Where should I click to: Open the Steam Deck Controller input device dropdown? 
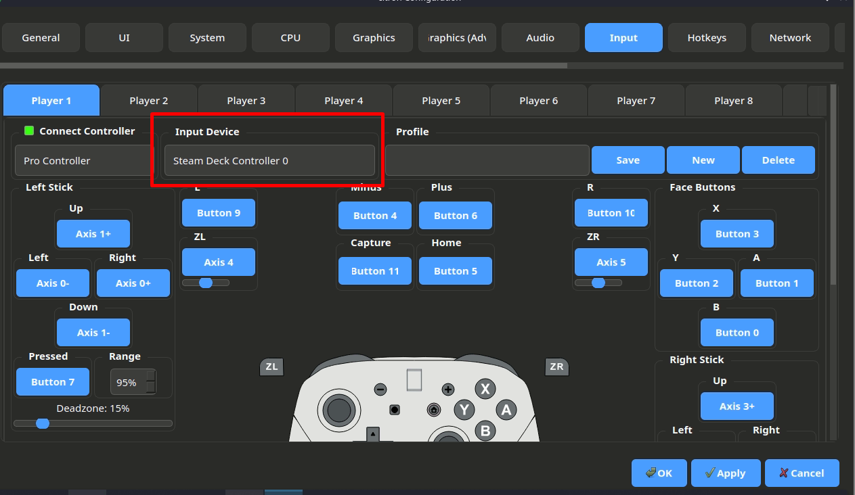pos(269,161)
